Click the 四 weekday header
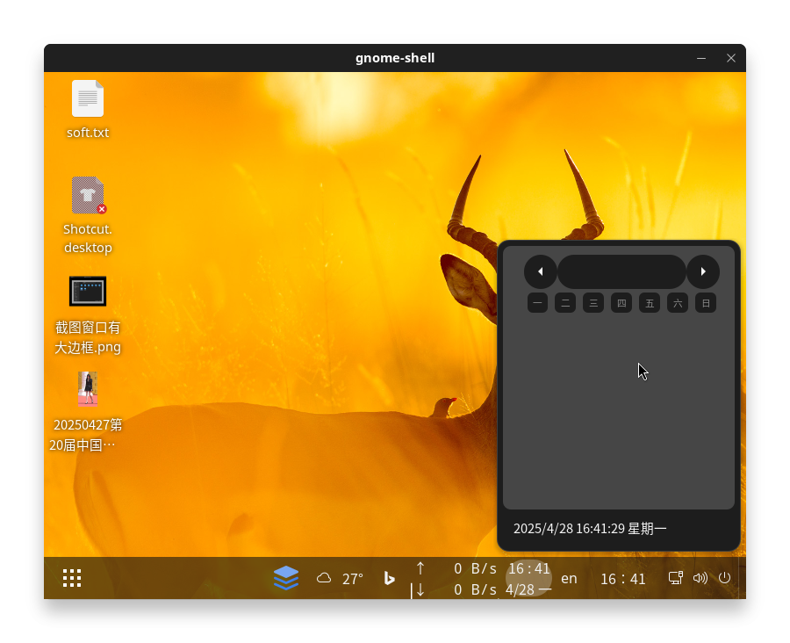 point(621,303)
